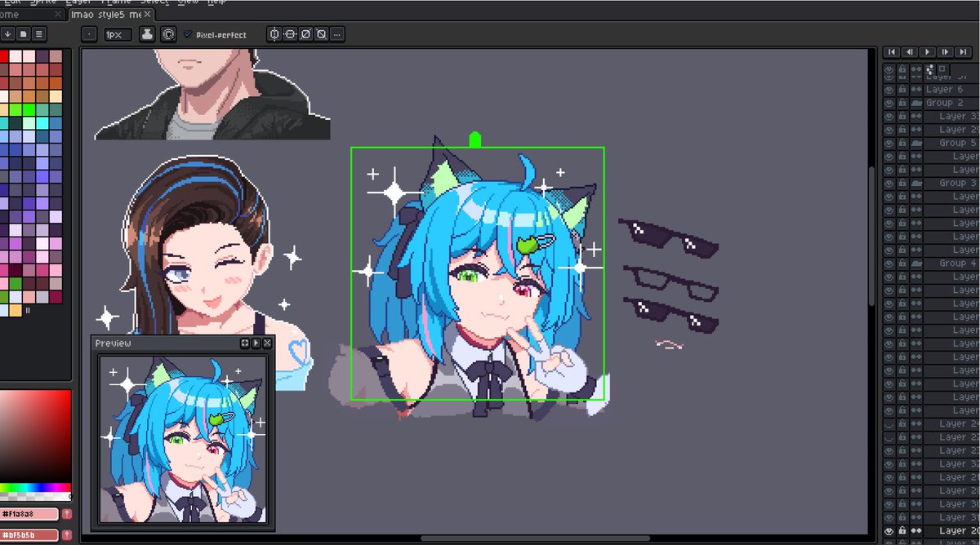Lock Layer 6 with its padlock icon
This screenshot has height=545, width=980.
pos(902,90)
